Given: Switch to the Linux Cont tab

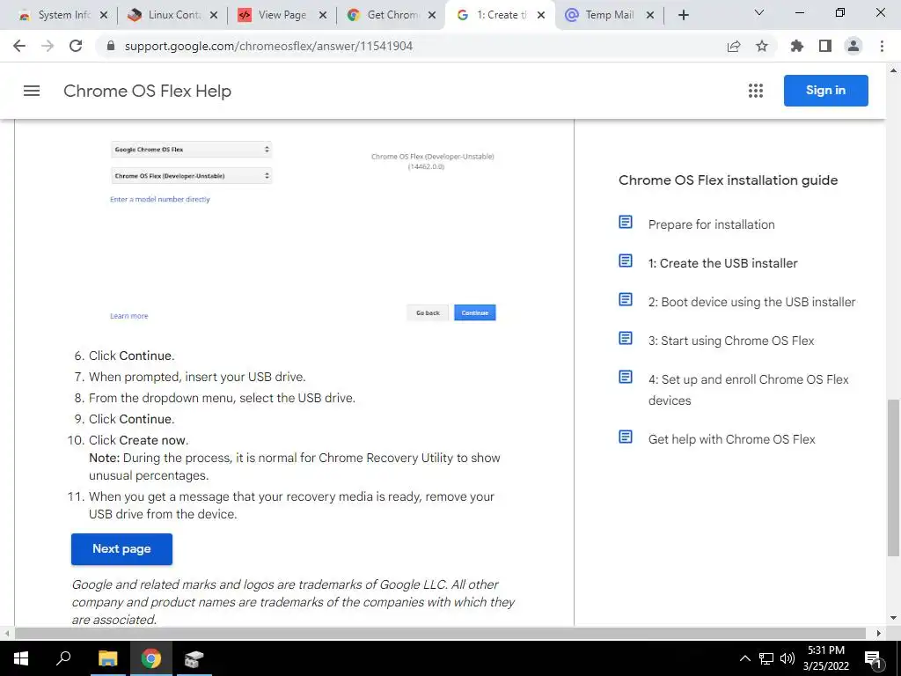Looking at the screenshot, I should pyautogui.click(x=172, y=16).
